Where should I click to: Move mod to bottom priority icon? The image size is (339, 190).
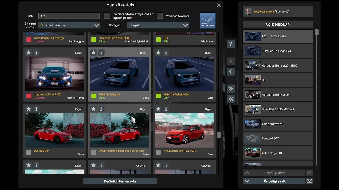click(309, 181)
